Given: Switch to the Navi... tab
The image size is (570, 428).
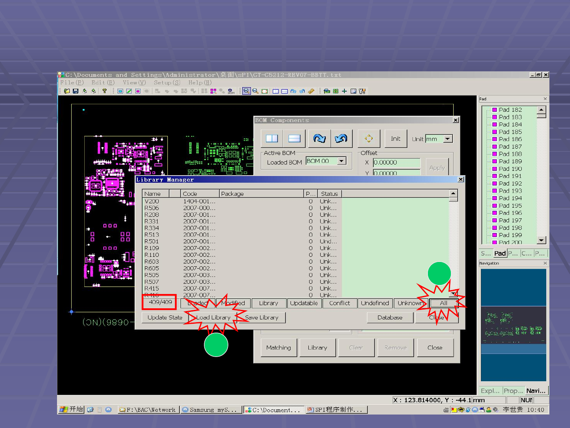Looking at the screenshot, I should click(x=536, y=391).
